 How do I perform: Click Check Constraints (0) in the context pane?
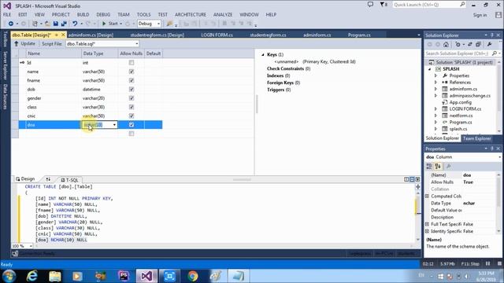(288, 68)
